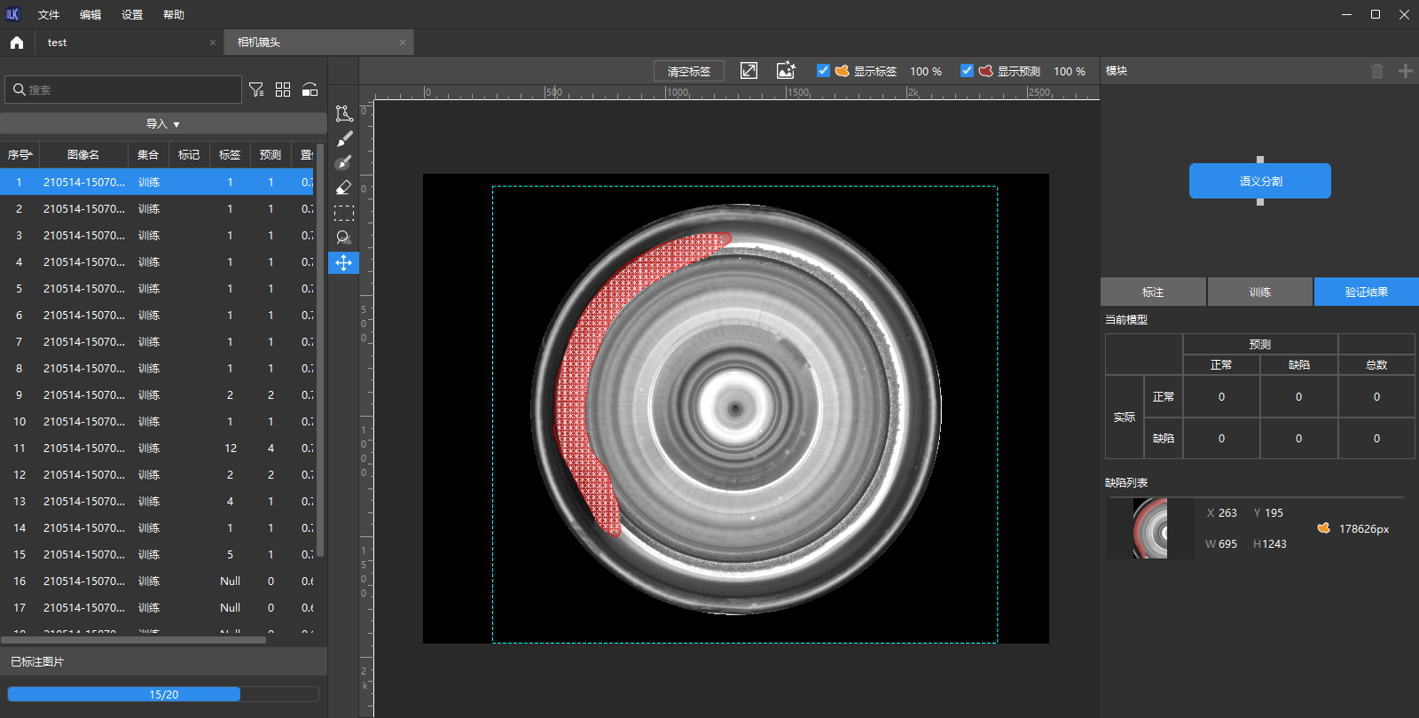
Task: Select the move/pan tool
Action: pos(344,262)
